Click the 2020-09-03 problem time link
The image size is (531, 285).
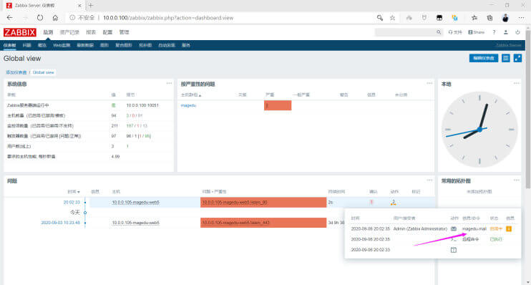(x=61, y=223)
